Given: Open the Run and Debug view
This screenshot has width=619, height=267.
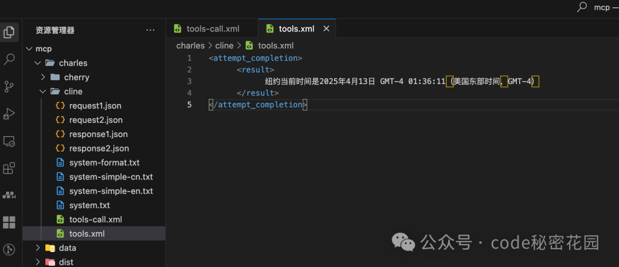Looking at the screenshot, I should [x=9, y=114].
